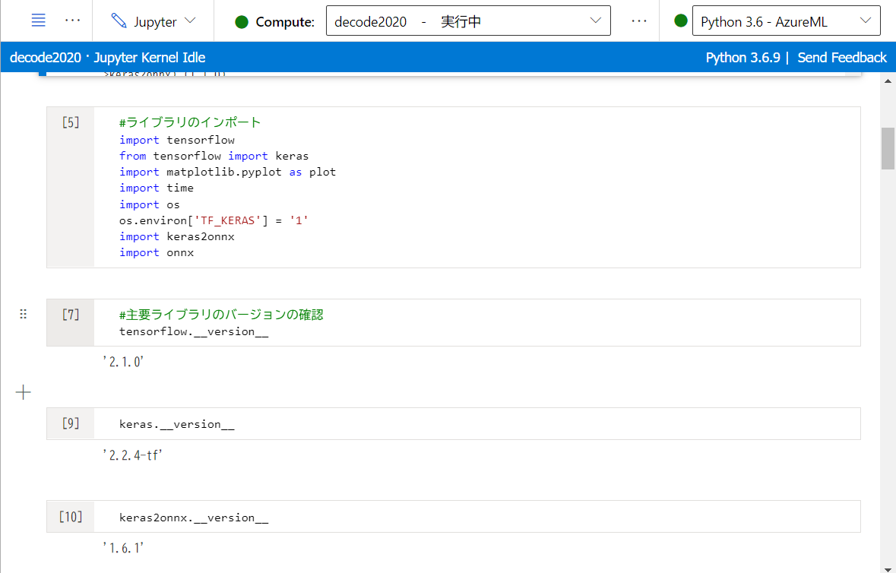Click the Python 3.6.9 status text
The image size is (896, 573).
coord(742,58)
